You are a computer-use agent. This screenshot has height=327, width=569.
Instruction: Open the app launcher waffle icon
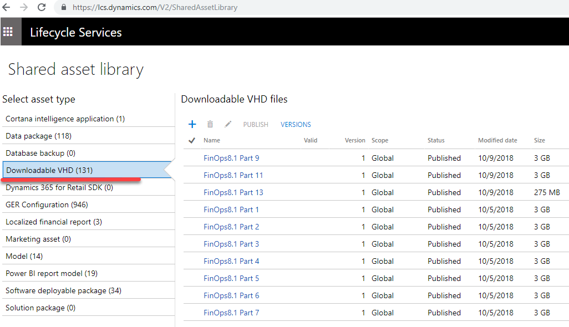8,32
